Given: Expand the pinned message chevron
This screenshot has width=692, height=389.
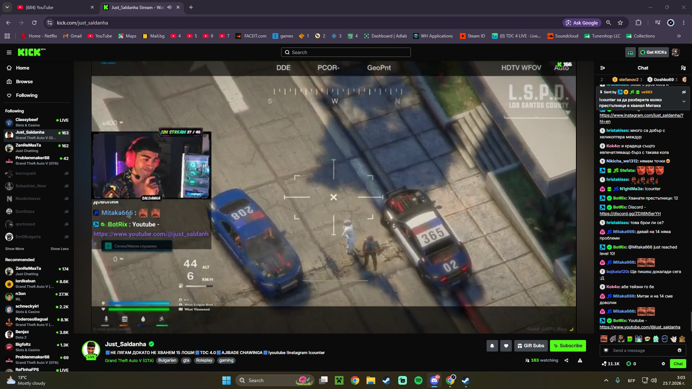Looking at the screenshot, I should [x=684, y=102].
